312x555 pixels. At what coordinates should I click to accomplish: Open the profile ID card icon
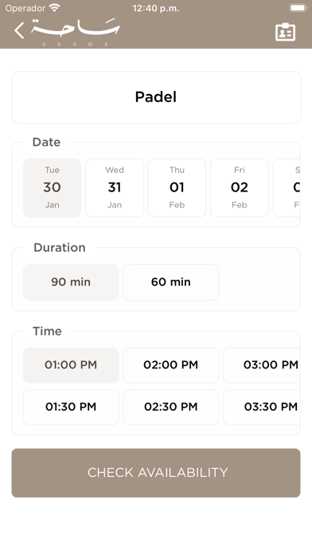coord(285,33)
